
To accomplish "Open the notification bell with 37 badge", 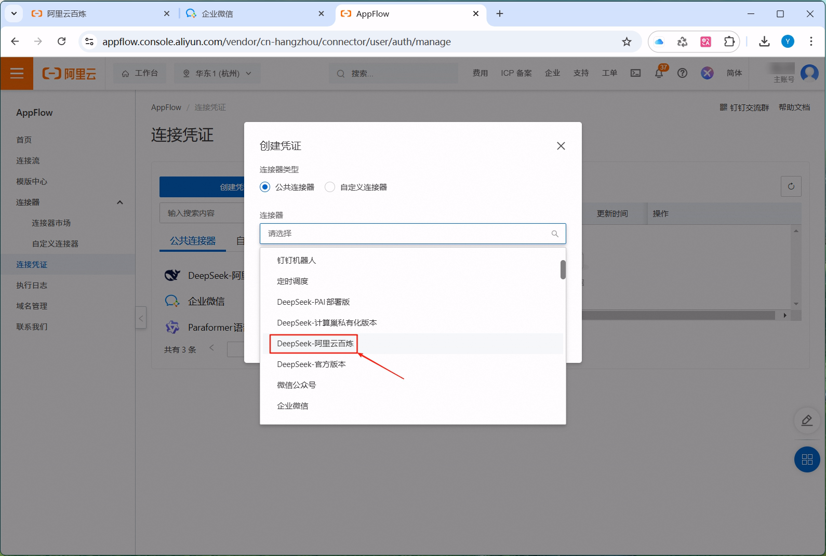I will [x=659, y=73].
